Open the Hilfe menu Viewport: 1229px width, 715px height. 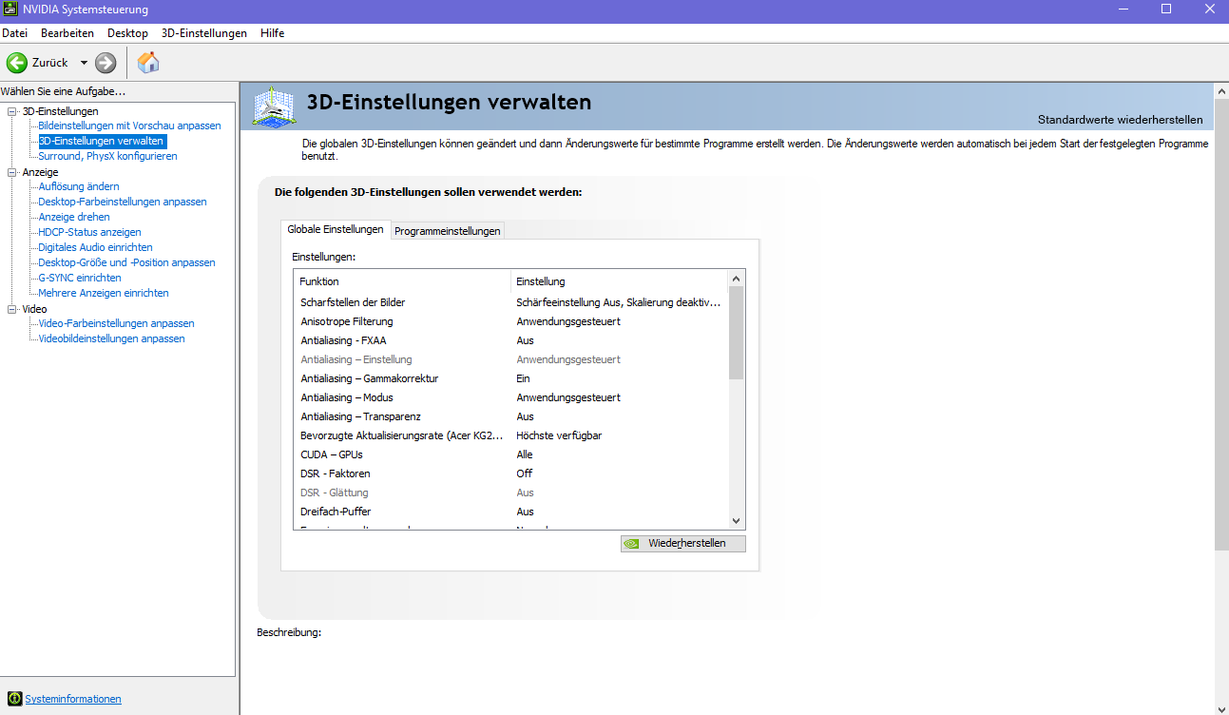(273, 33)
